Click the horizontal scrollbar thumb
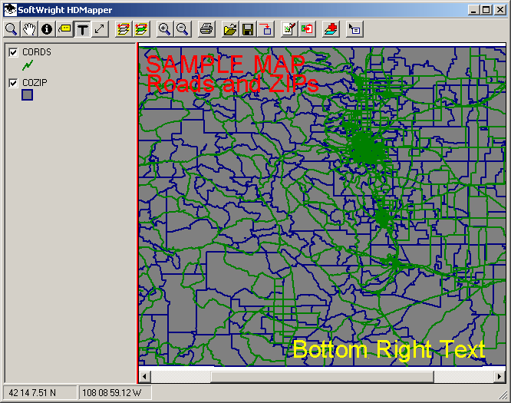 coord(322,377)
